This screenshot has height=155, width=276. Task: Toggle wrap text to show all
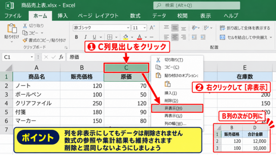pos(245,28)
